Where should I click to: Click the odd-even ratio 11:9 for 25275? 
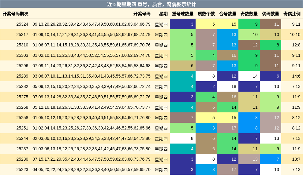pos(296,97)
